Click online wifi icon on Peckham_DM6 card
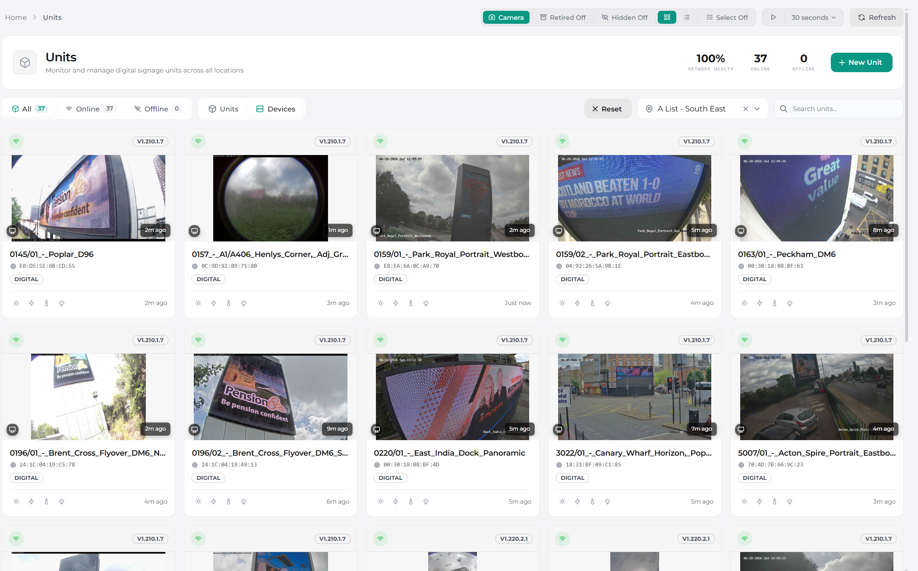 [x=744, y=141]
